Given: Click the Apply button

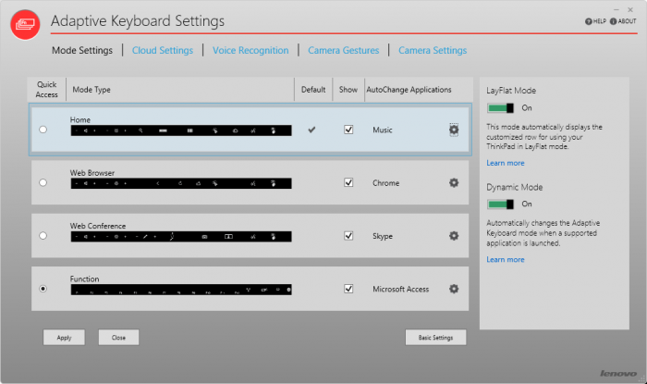Looking at the screenshot, I should 64,338.
